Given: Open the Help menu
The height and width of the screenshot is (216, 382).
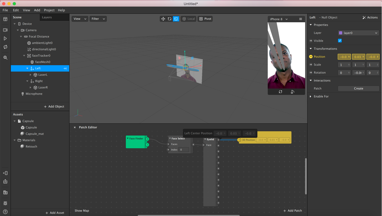Looking at the screenshot, I should point(62,10).
